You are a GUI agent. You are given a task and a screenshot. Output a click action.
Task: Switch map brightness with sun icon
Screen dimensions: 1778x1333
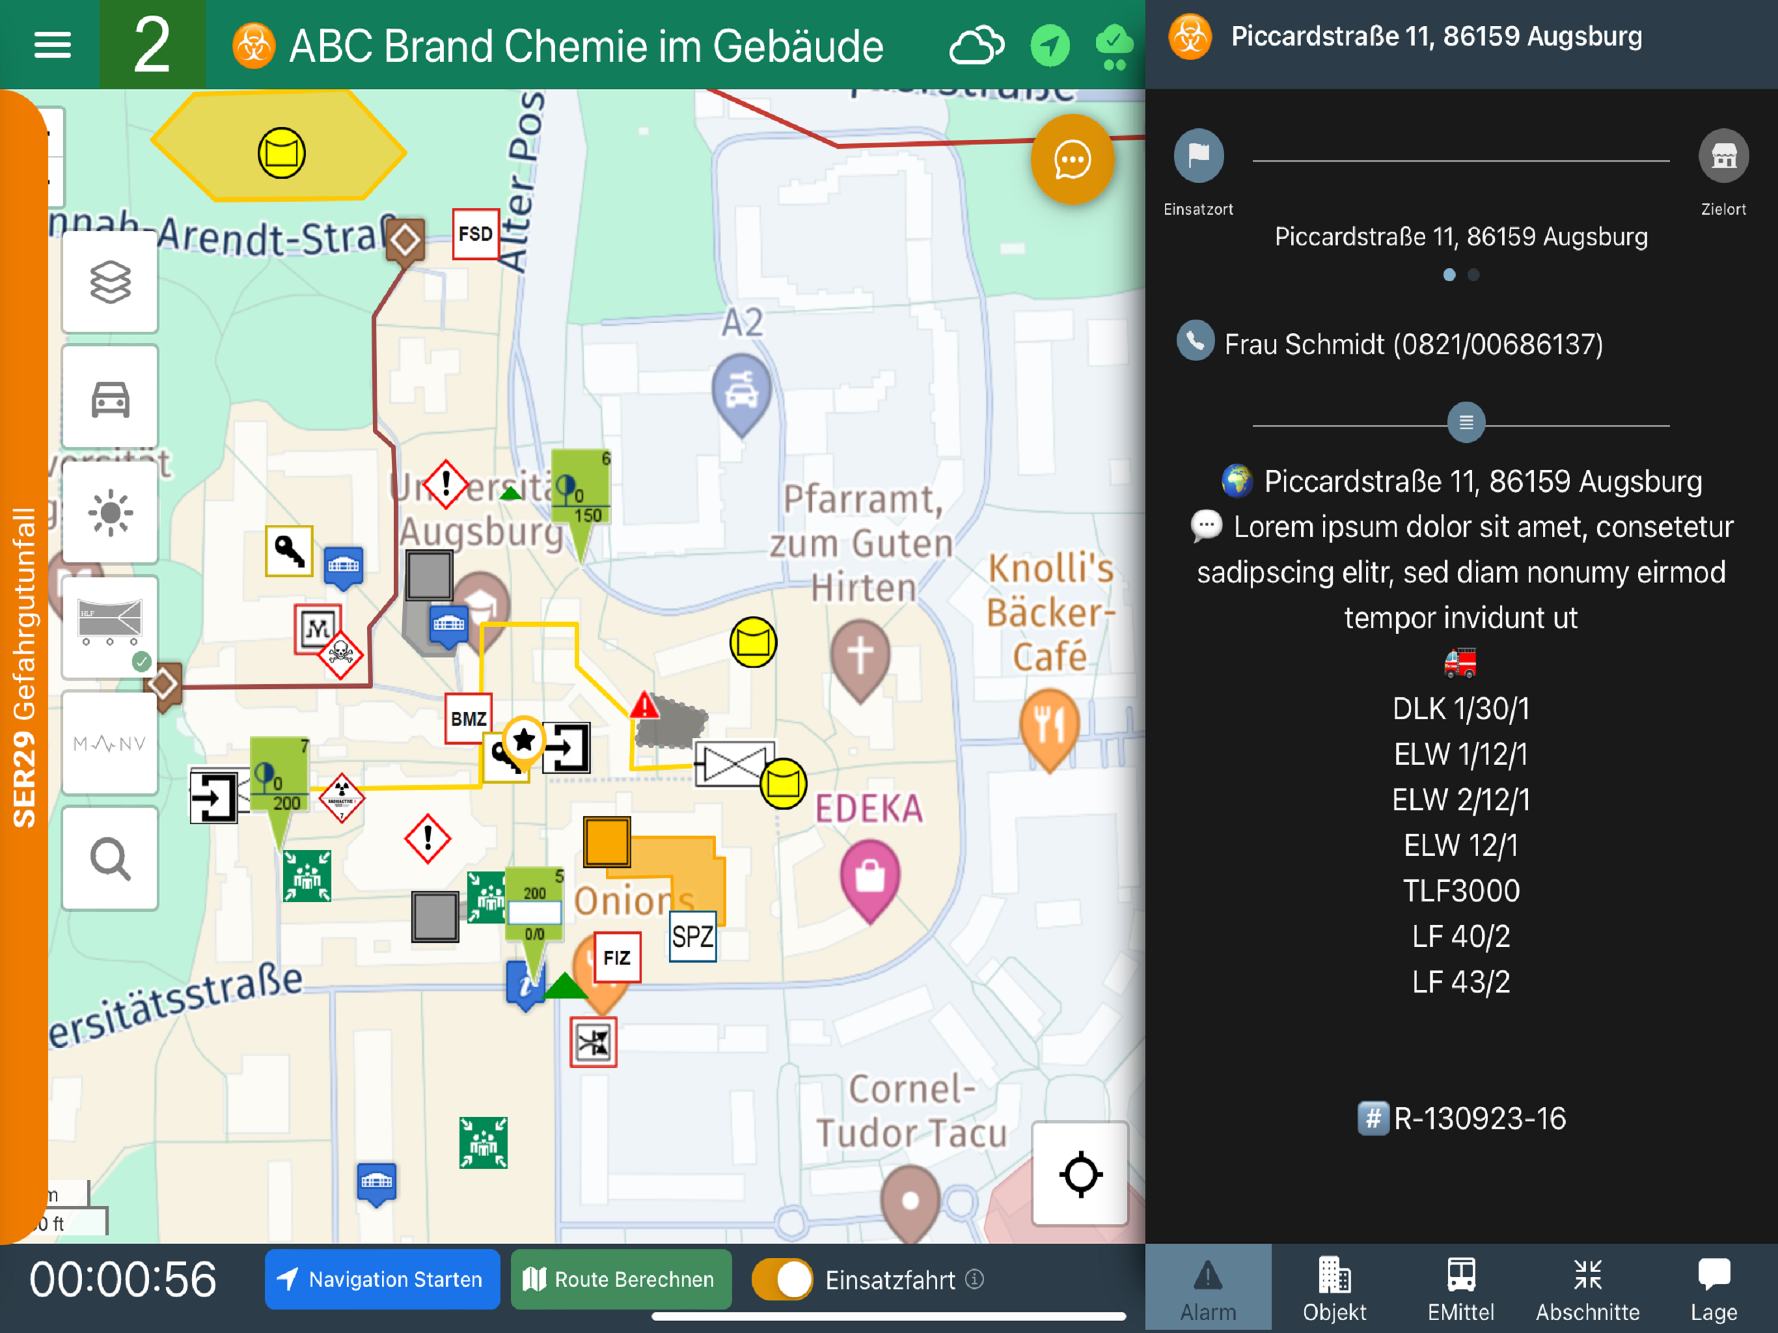tap(110, 513)
